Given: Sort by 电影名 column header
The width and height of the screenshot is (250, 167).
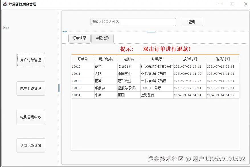Looking at the screenshot, I should (x=129, y=59).
